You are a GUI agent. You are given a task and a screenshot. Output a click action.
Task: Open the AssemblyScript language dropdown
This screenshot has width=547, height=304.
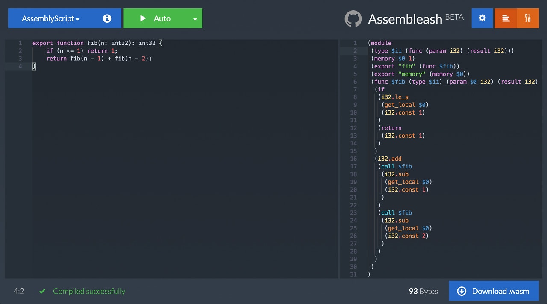pos(49,18)
